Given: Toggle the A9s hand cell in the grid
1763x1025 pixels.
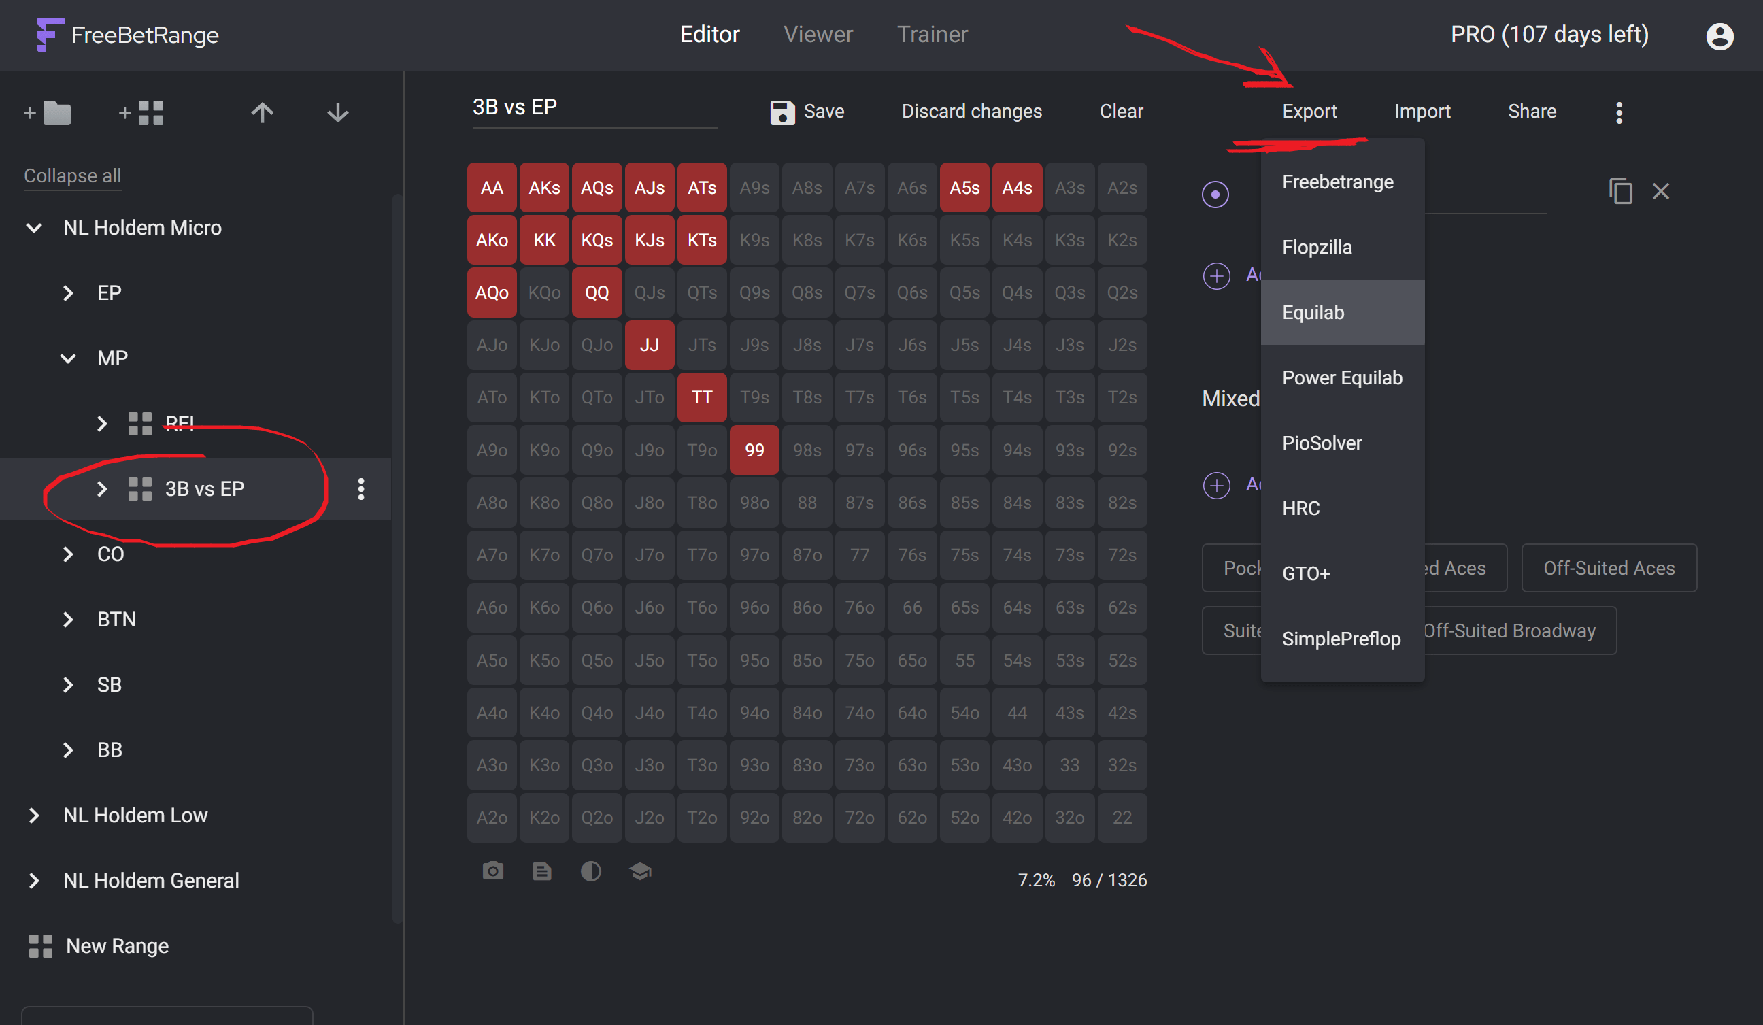Looking at the screenshot, I should [754, 188].
